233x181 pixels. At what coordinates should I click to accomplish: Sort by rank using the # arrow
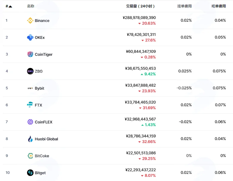(x=9, y=6)
